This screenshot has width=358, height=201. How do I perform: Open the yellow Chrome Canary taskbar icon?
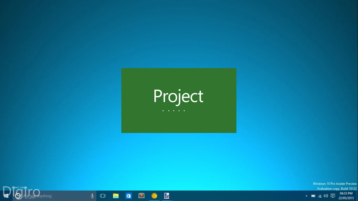pos(154,196)
